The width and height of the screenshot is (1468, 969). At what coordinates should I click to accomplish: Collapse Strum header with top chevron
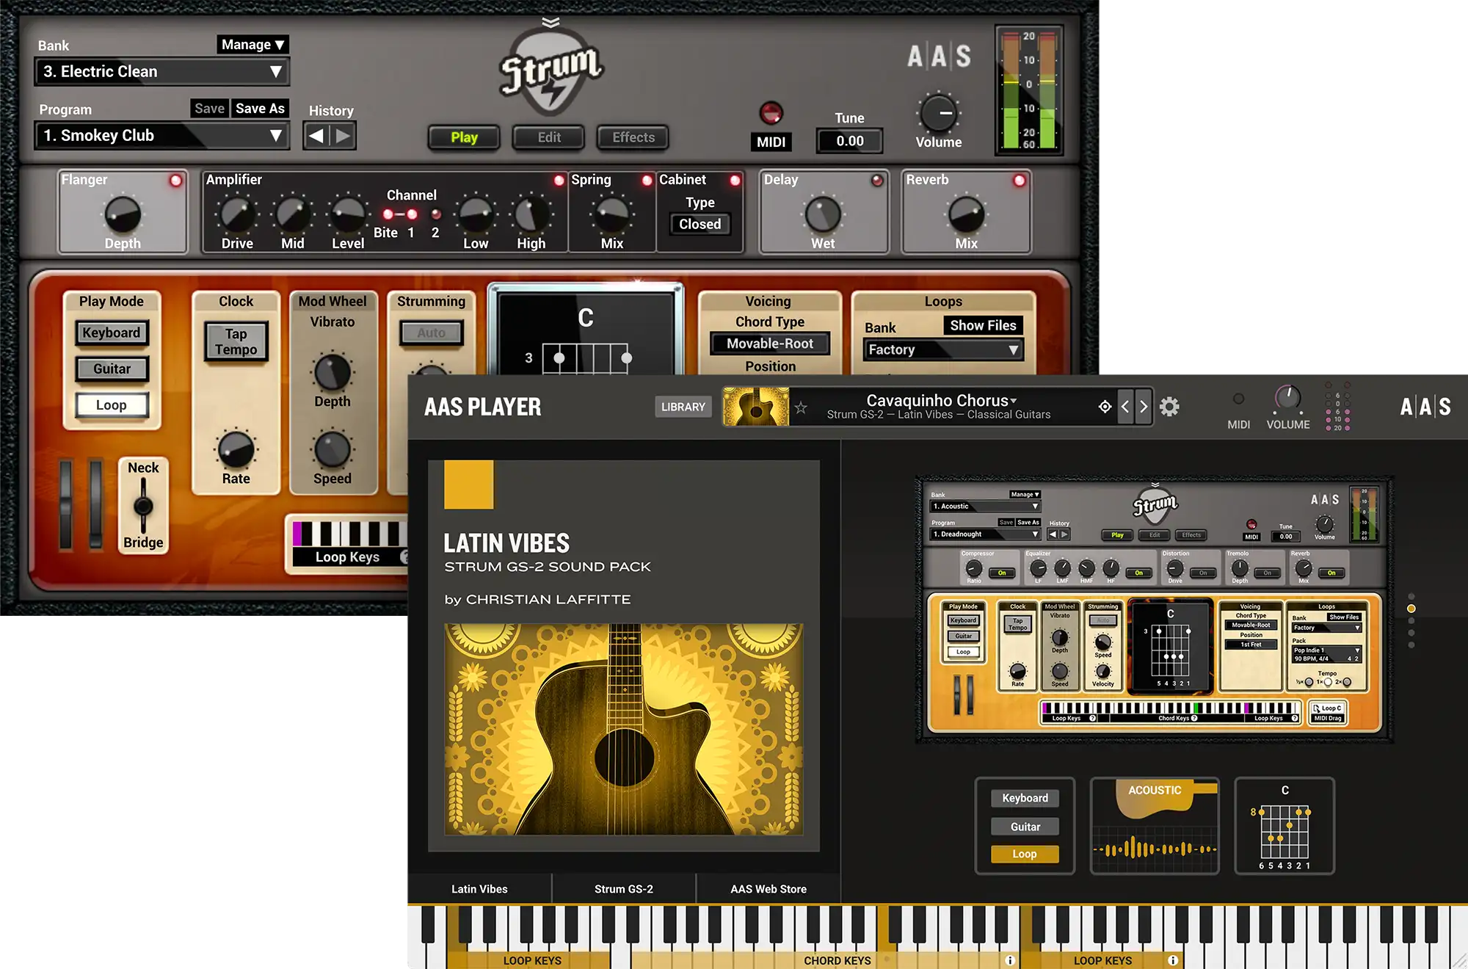pyautogui.click(x=550, y=22)
